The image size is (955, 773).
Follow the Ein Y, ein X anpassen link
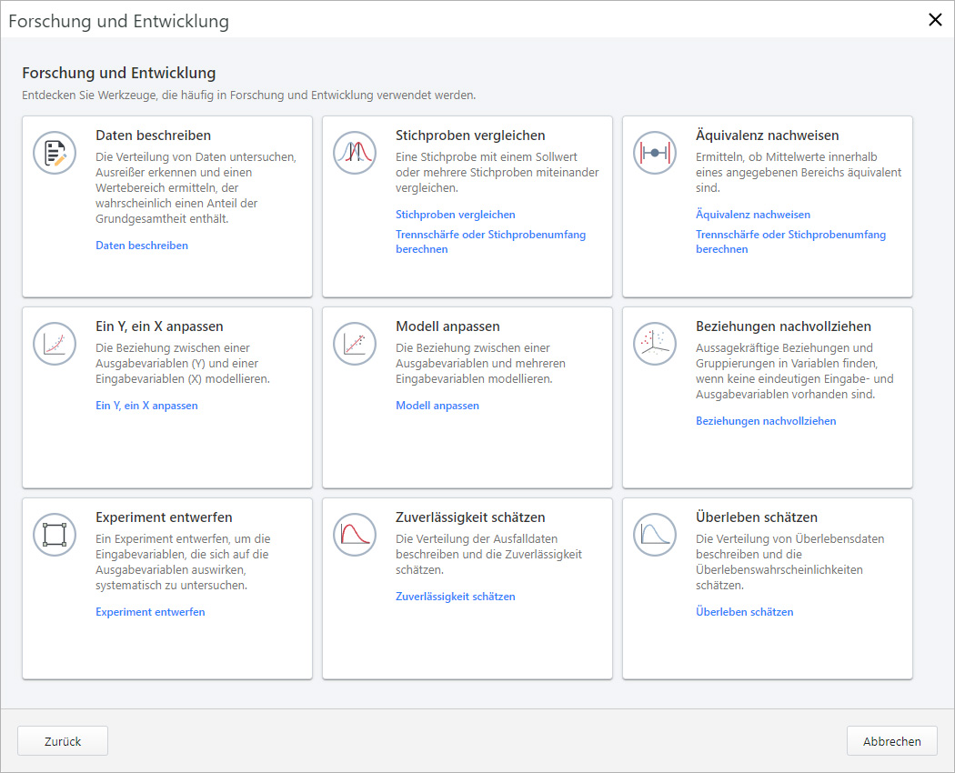(x=146, y=406)
